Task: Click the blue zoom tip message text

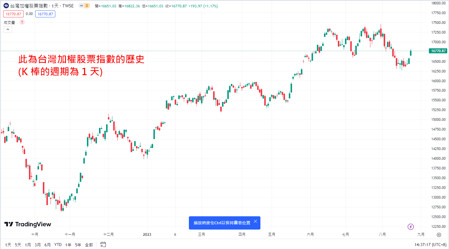Action: (x=222, y=223)
